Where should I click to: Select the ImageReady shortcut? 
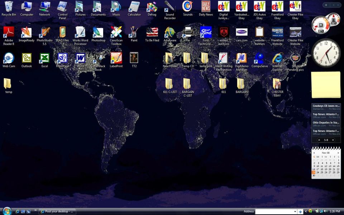(27, 32)
